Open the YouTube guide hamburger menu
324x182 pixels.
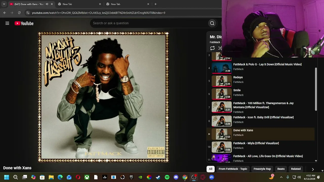pyautogui.click(x=7, y=23)
